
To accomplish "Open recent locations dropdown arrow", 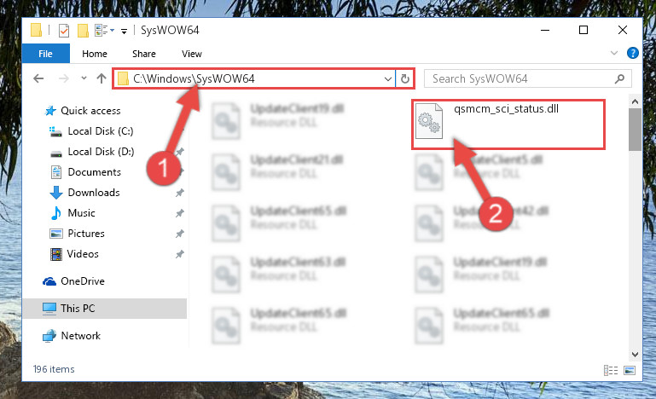I will click(x=84, y=78).
